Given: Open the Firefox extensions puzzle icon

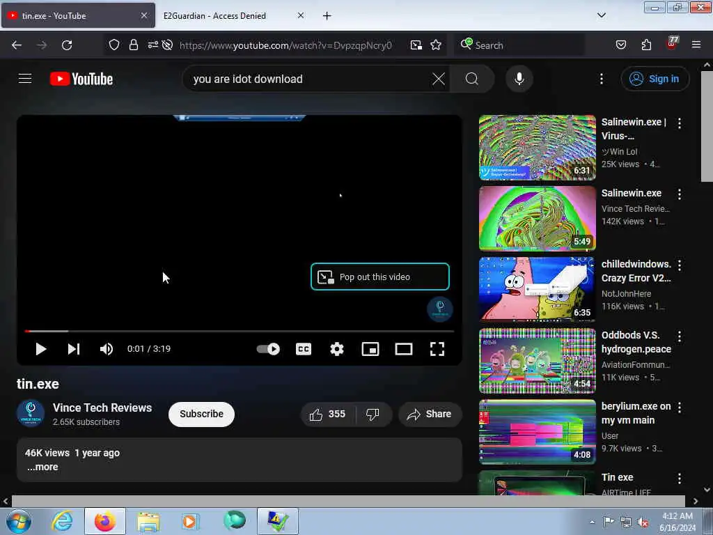Looking at the screenshot, I should tap(646, 45).
